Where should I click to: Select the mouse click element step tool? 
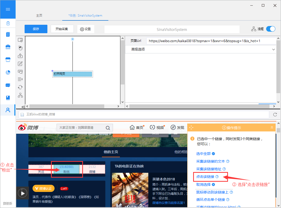(x=20, y=48)
